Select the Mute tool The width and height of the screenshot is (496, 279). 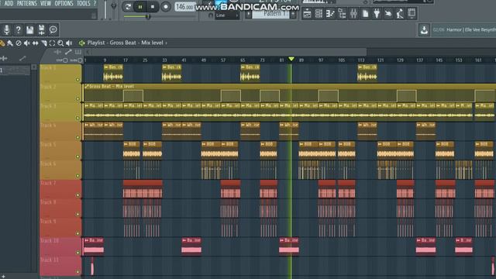point(27,43)
